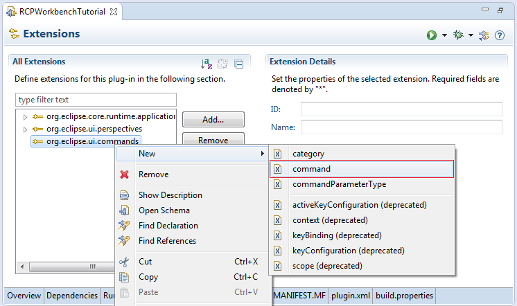Viewport: 517px width, 306px height.
Task: Choose Show Description in context menu
Action: coord(193,195)
